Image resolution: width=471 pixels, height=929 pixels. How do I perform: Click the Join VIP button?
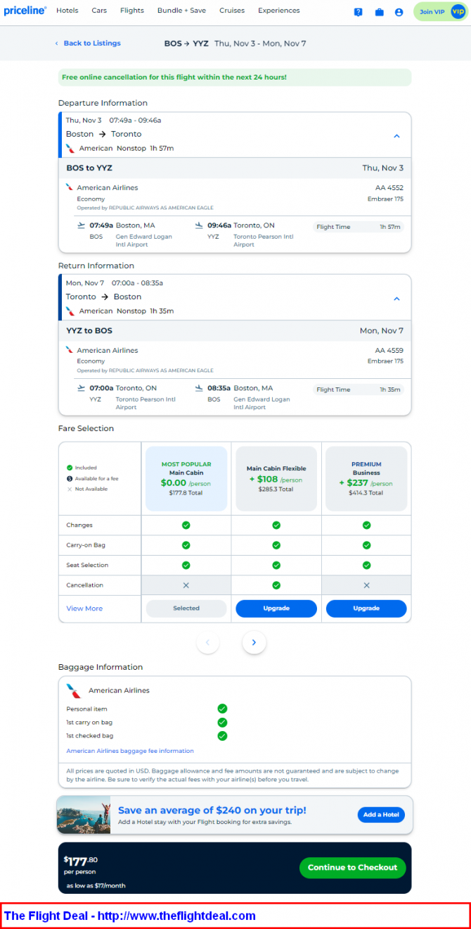(440, 12)
